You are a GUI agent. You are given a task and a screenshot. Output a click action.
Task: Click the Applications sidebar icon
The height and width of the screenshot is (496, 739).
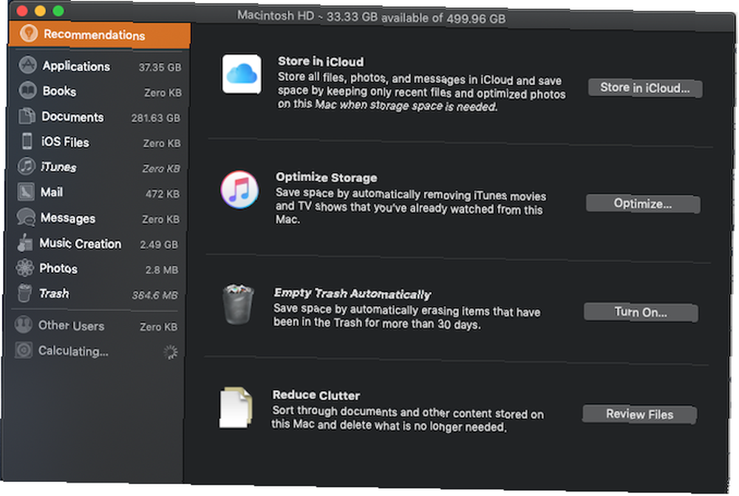click(x=28, y=64)
